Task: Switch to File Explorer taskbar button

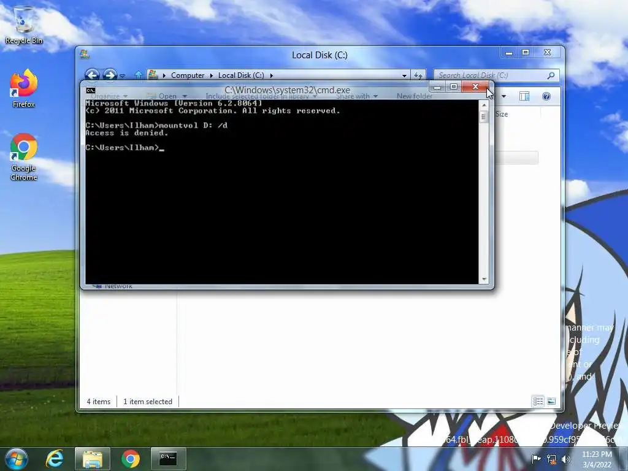Action: 92,459
